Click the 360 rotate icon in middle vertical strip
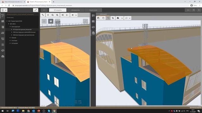This screenshot has width=202, height=113. pyautogui.click(x=93, y=27)
